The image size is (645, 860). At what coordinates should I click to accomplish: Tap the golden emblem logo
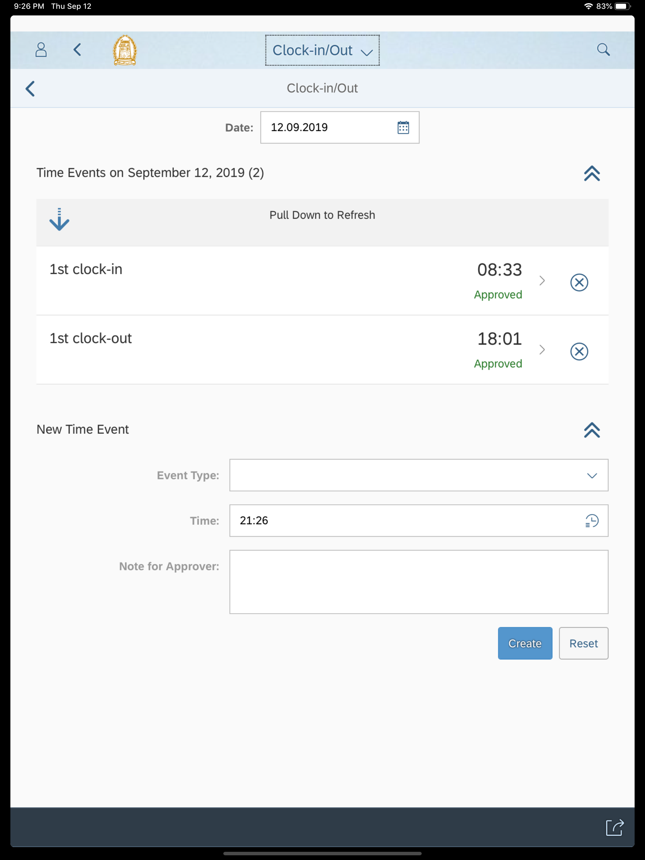pos(125,50)
